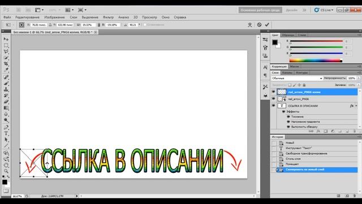Image resolution: width=362 pixels, height=204 pixels.
Task: Select the Horizontal Type tool
Action: [x=6, y=134]
